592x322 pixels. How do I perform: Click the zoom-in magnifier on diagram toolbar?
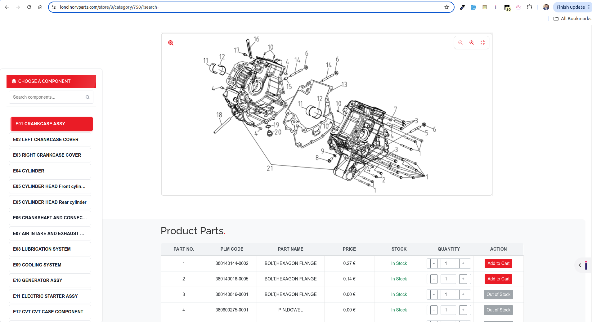pyautogui.click(x=472, y=43)
